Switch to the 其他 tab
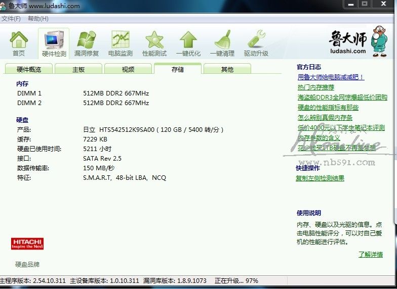Viewport: 397px width, 289px height. point(227,69)
